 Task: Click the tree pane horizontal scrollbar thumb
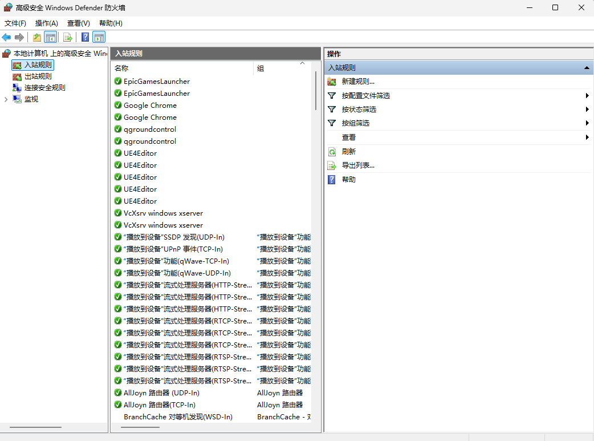(35, 427)
